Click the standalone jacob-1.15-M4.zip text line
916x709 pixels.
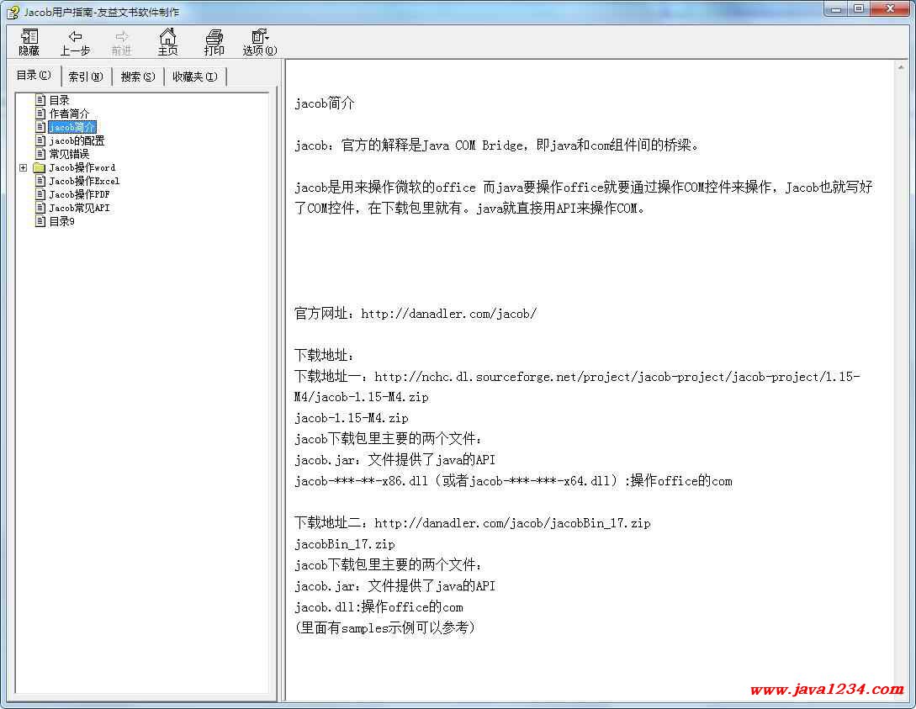point(351,418)
